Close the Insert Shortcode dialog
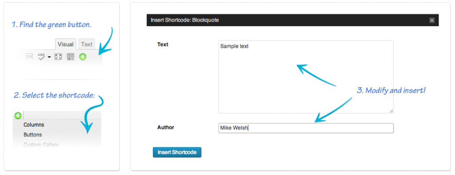Image resolution: width=455 pixels, height=175 pixels. (432, 20)
